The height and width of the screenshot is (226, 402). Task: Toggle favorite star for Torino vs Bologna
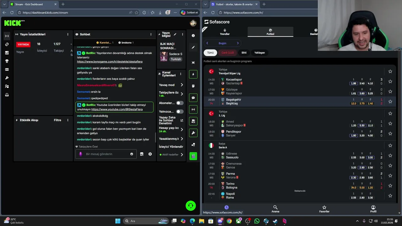[390, 186]
